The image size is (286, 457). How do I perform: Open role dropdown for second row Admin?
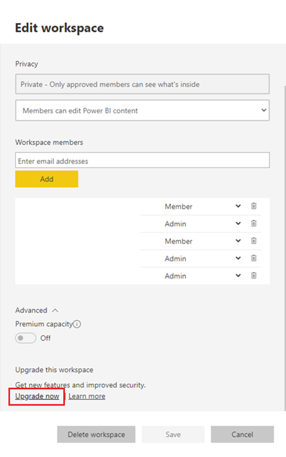click(x=238, y=223)
